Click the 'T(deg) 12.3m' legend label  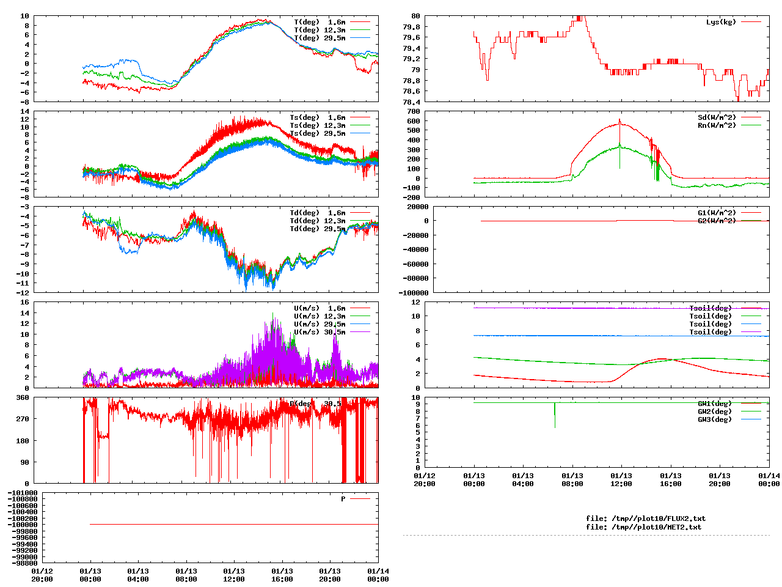point(320,30)
